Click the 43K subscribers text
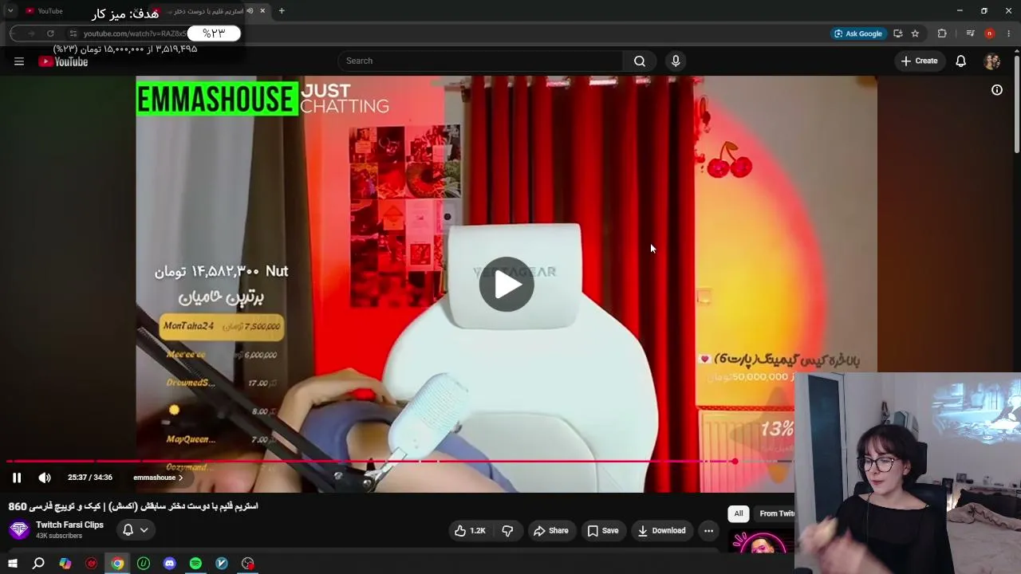Screen dimensions: 1021x574 [59, 536]
